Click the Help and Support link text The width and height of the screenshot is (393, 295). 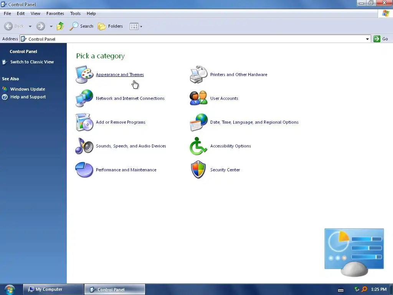(28, 97)
